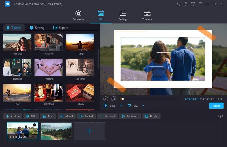The height and width of the screenshot is (147, 227).
Task: Remove first clip with X icon
Action: point(35,125)
